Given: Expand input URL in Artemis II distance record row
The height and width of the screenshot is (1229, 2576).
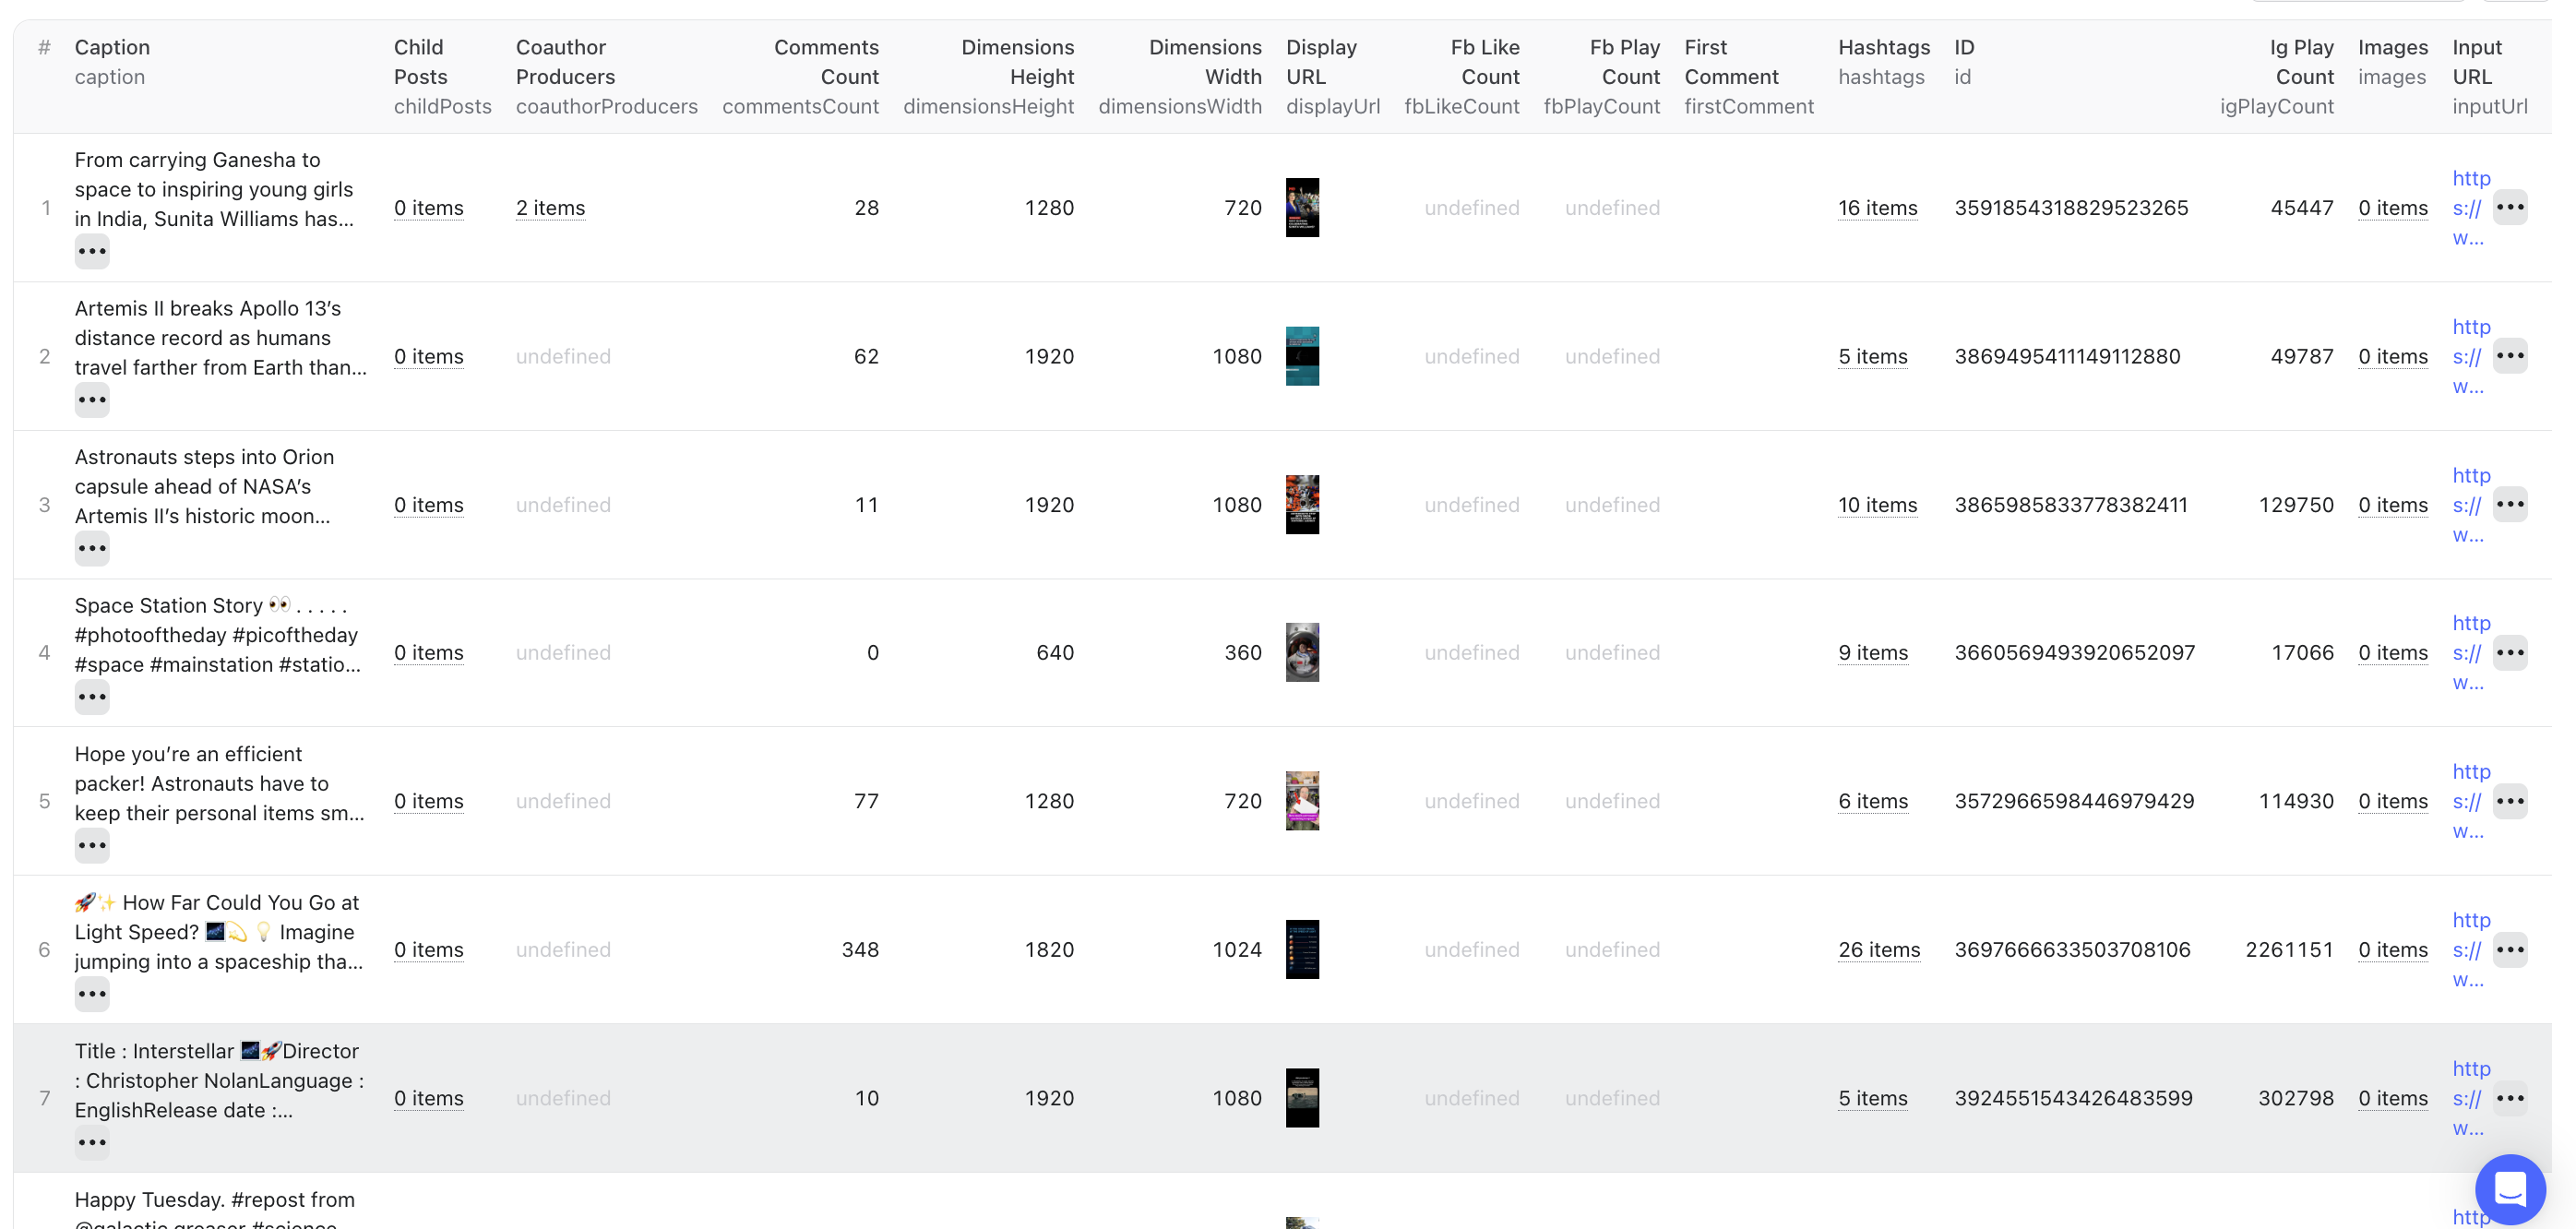Looking at the screenshot, I should tap(2510, 357).
